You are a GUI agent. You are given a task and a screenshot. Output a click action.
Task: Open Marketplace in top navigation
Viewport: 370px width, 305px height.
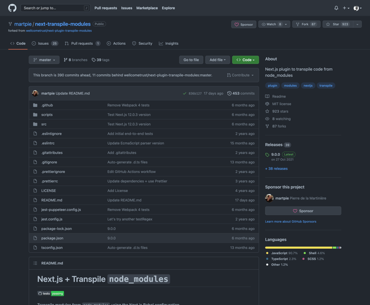click(x=147, y=8)
